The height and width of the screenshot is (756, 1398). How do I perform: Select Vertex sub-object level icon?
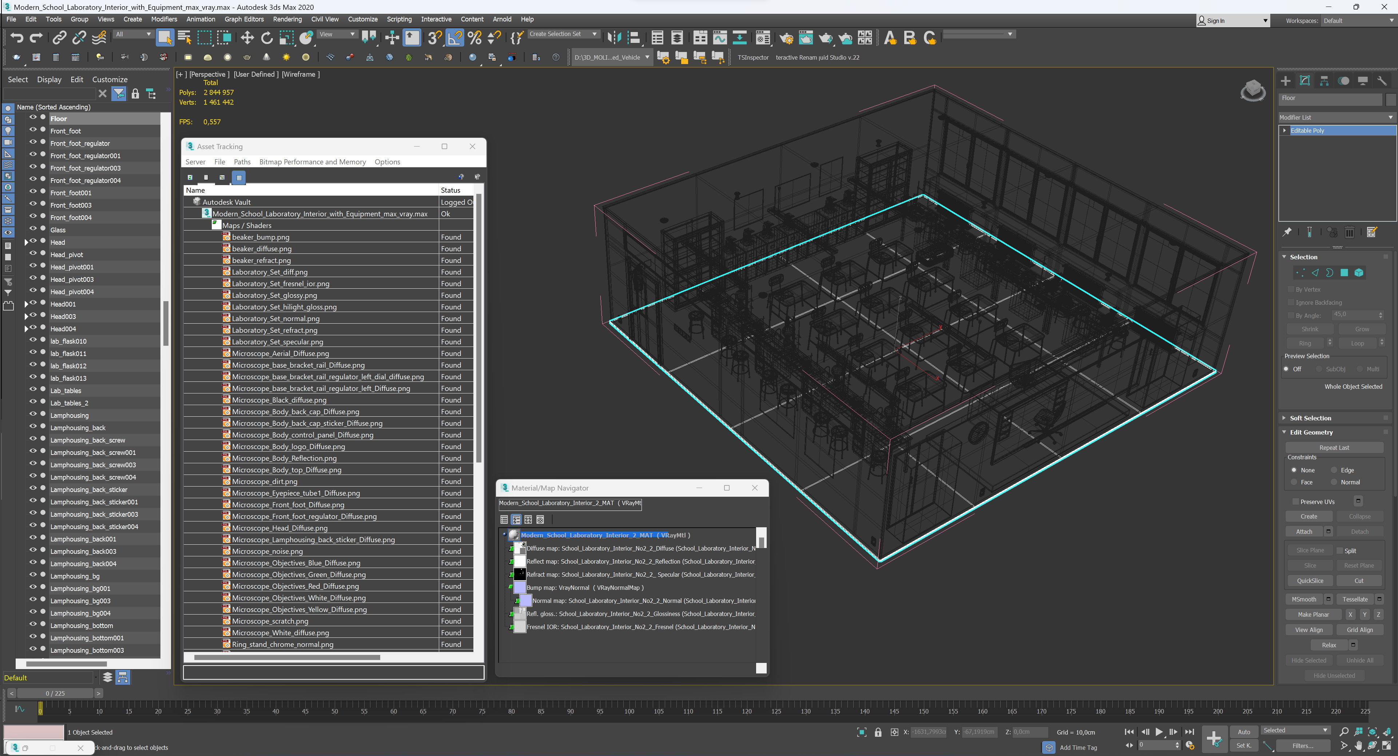[x=1300, y=273]
